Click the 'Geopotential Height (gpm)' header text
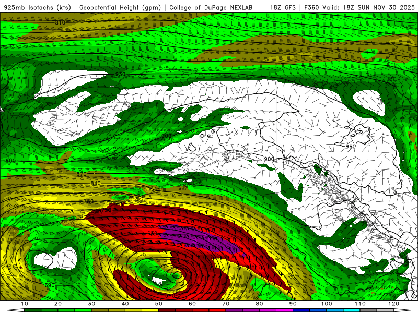Viewport: 418px width, 313px height. point(120,7)
